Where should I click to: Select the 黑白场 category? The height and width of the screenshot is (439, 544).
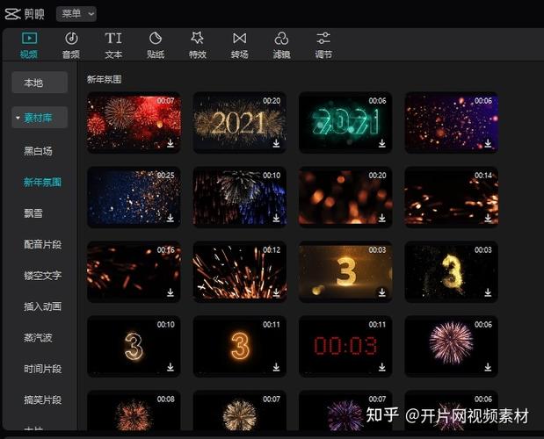38,151
